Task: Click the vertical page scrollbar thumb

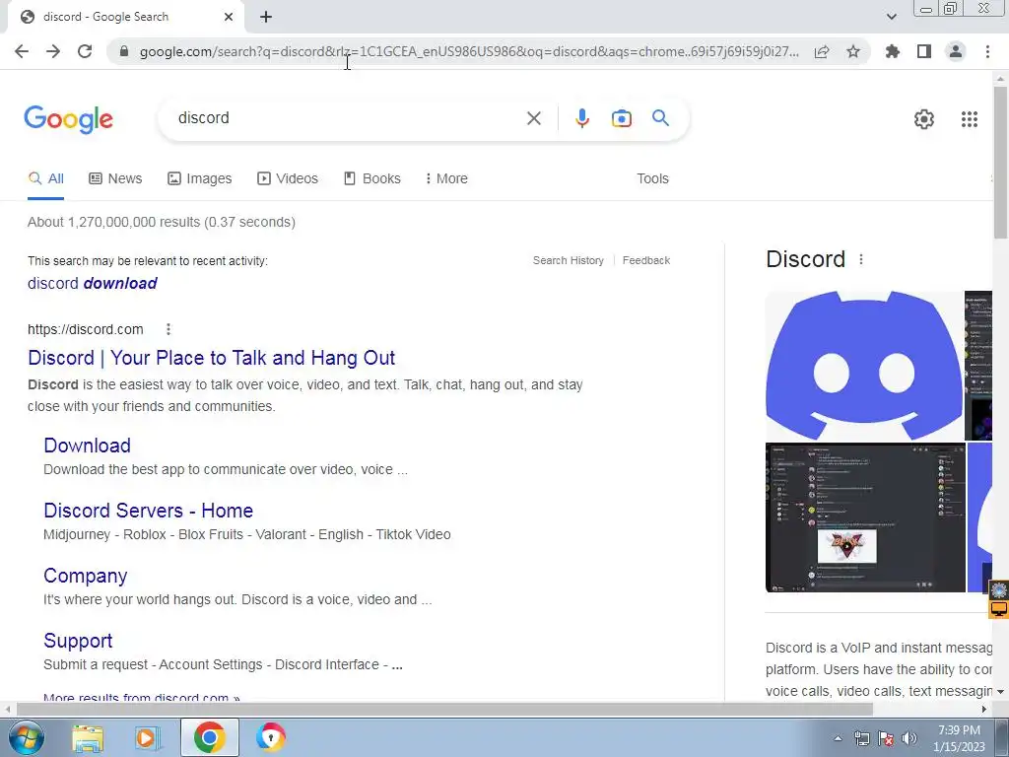Action: tap(1000, 161)
